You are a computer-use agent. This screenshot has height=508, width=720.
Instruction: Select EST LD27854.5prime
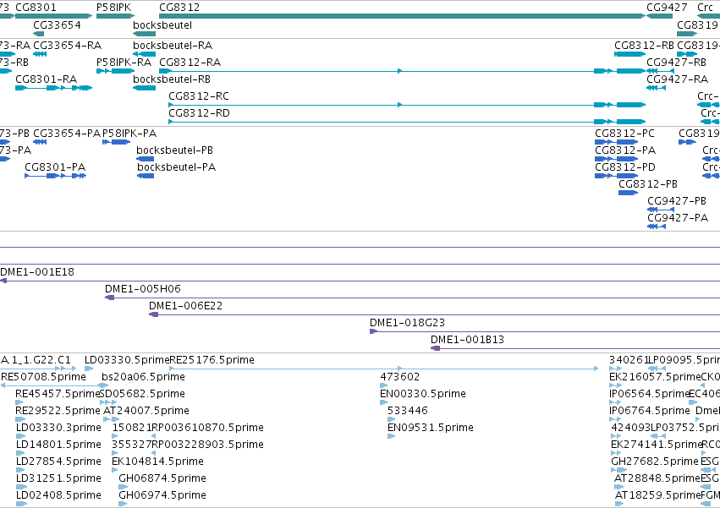(20, 470)
